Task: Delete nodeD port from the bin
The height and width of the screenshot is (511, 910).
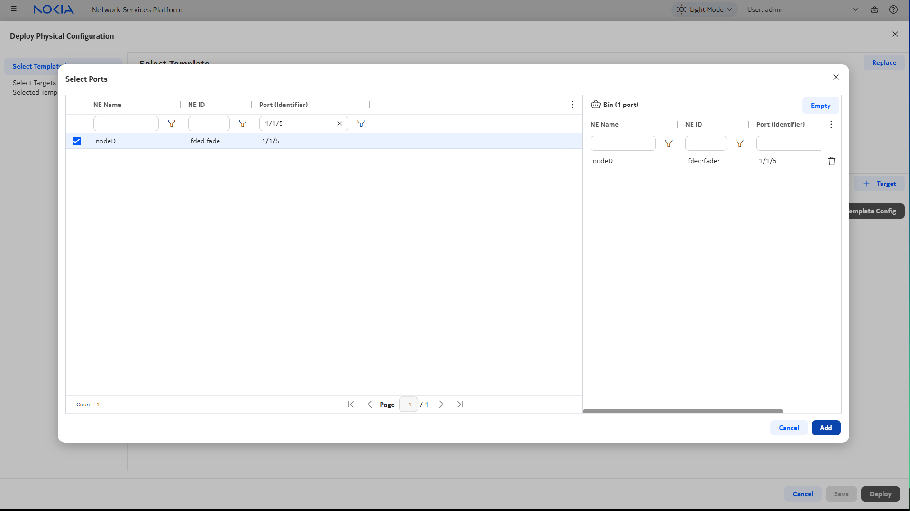Action: (831, 161)
